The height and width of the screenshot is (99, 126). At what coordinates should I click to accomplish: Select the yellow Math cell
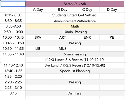75,26
